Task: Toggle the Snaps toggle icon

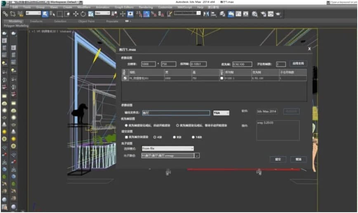Action: coord(139,14)
